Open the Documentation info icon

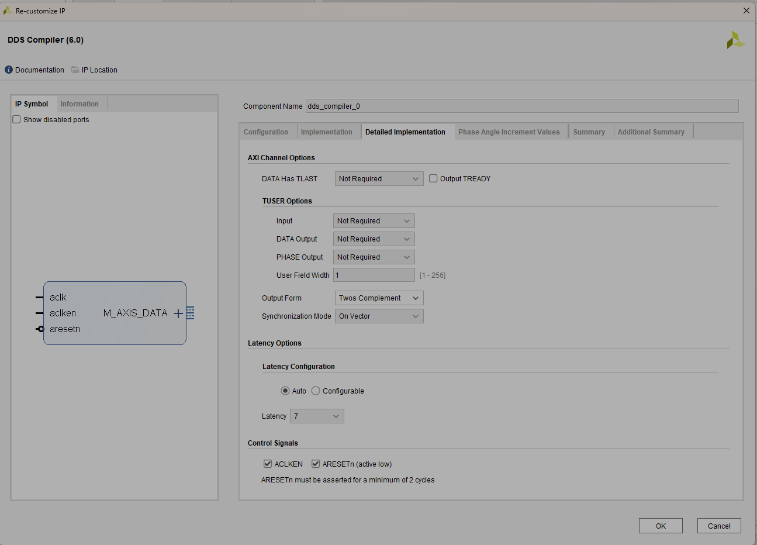pos(9,70)
